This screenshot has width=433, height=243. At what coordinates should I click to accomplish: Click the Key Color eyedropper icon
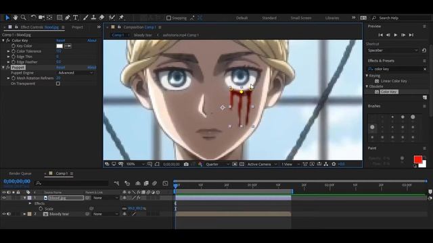pos(68,46)
